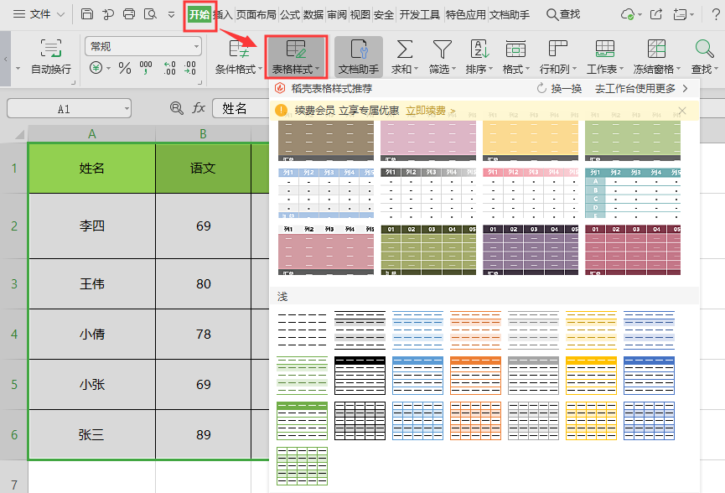Click the 换一换 refresh styles button
The width and height of the screenshot is (725, 493).
click(x=559, y=88)
